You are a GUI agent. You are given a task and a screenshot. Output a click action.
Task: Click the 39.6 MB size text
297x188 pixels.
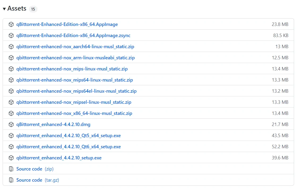pos(280,158)
